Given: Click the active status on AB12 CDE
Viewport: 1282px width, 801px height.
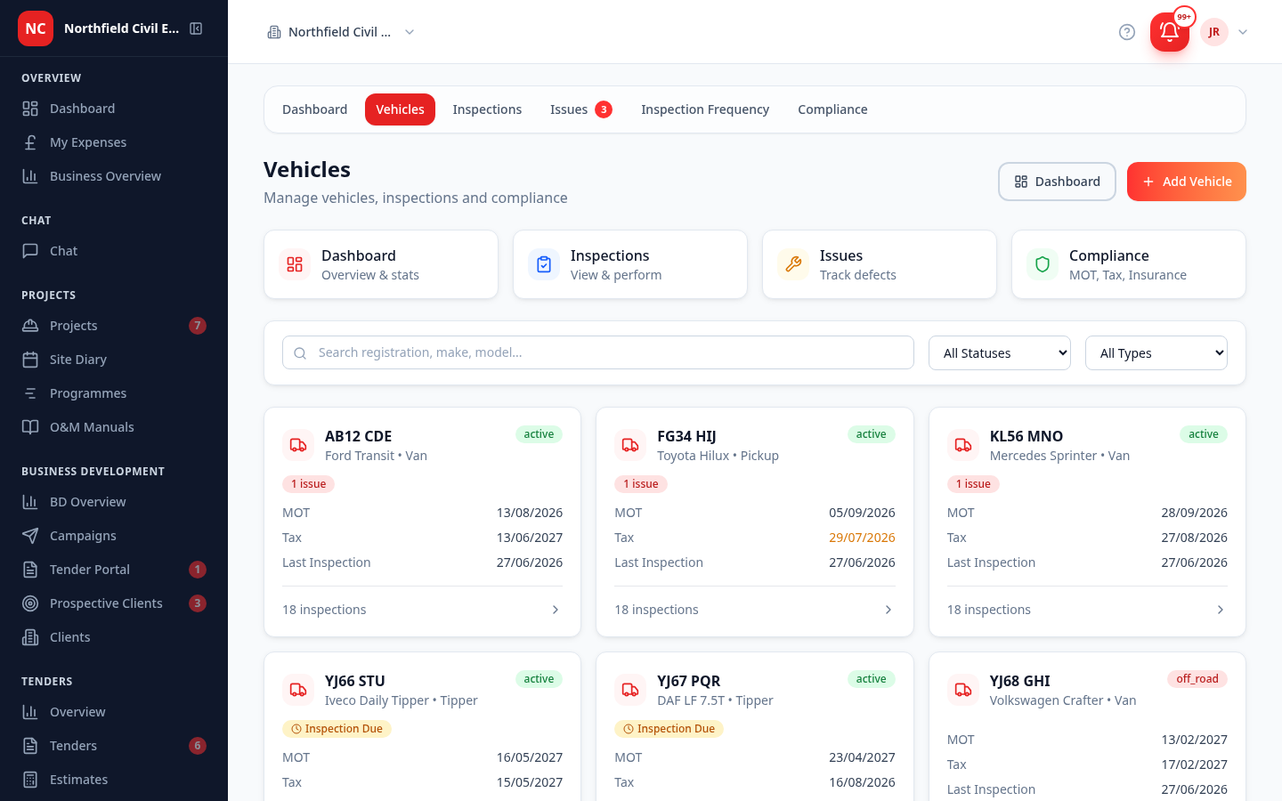Looking at the screenshot, I should click(x=539, y=434).
